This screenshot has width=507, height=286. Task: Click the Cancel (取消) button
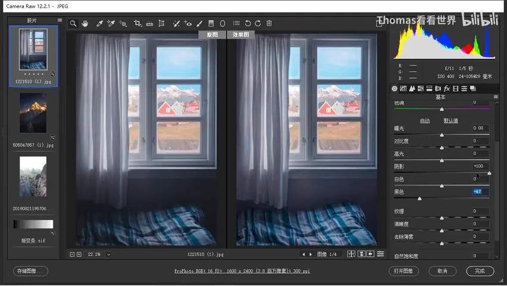[442, 271]
